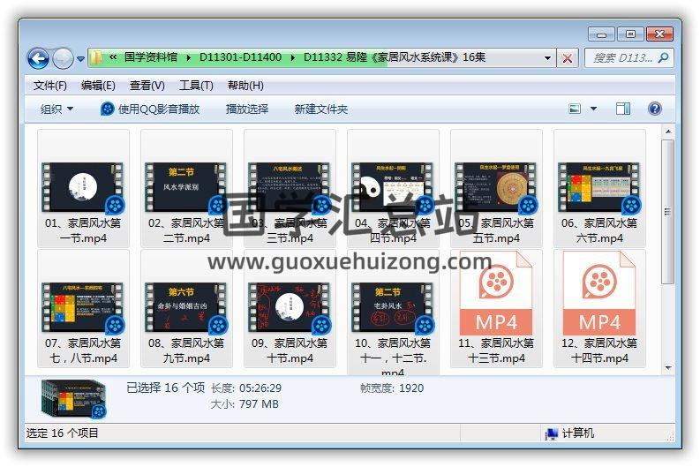Click the Back navigation arrow button
The width and height of the screenshot is (700, 467).
38,59
